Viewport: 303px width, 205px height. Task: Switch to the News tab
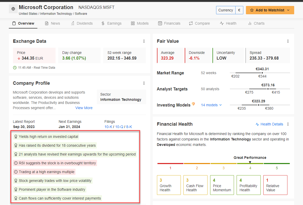pyautogui.click(x=53, y=23)
